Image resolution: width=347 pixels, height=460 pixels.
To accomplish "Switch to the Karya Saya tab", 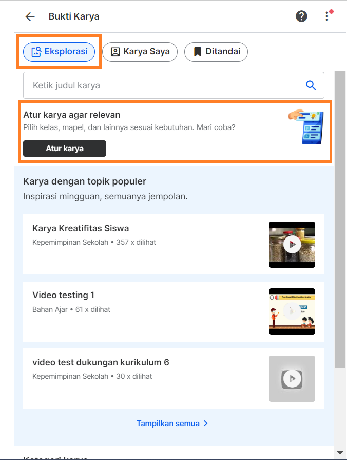I will pos(140,52).
